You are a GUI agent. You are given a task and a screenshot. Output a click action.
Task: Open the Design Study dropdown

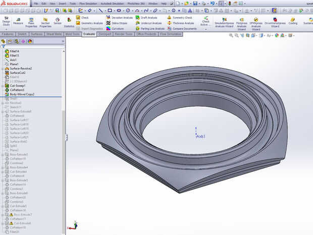(x=6, y=29)
